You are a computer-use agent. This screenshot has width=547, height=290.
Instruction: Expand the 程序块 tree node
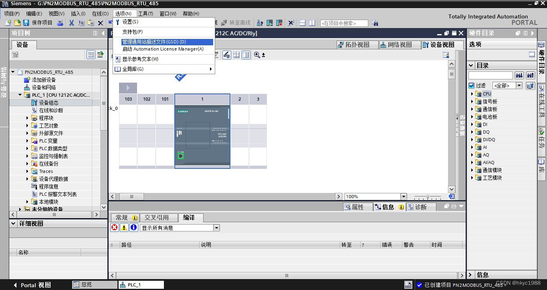(27, 118)
